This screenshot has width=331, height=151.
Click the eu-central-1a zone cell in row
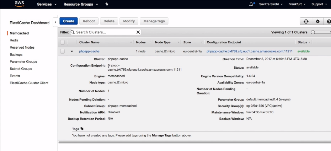pos(192,51)
